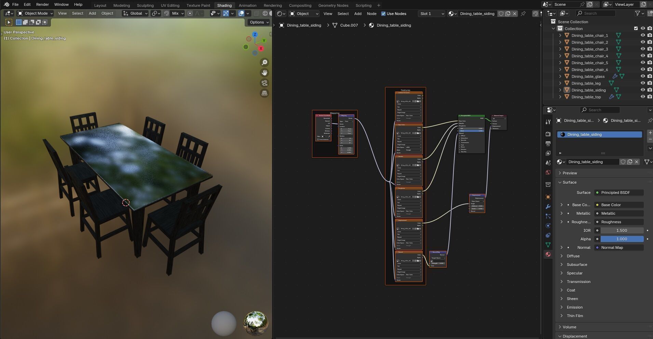Adjust the Alpha value slider
This screenshot has height=339, width=653.
622,239
